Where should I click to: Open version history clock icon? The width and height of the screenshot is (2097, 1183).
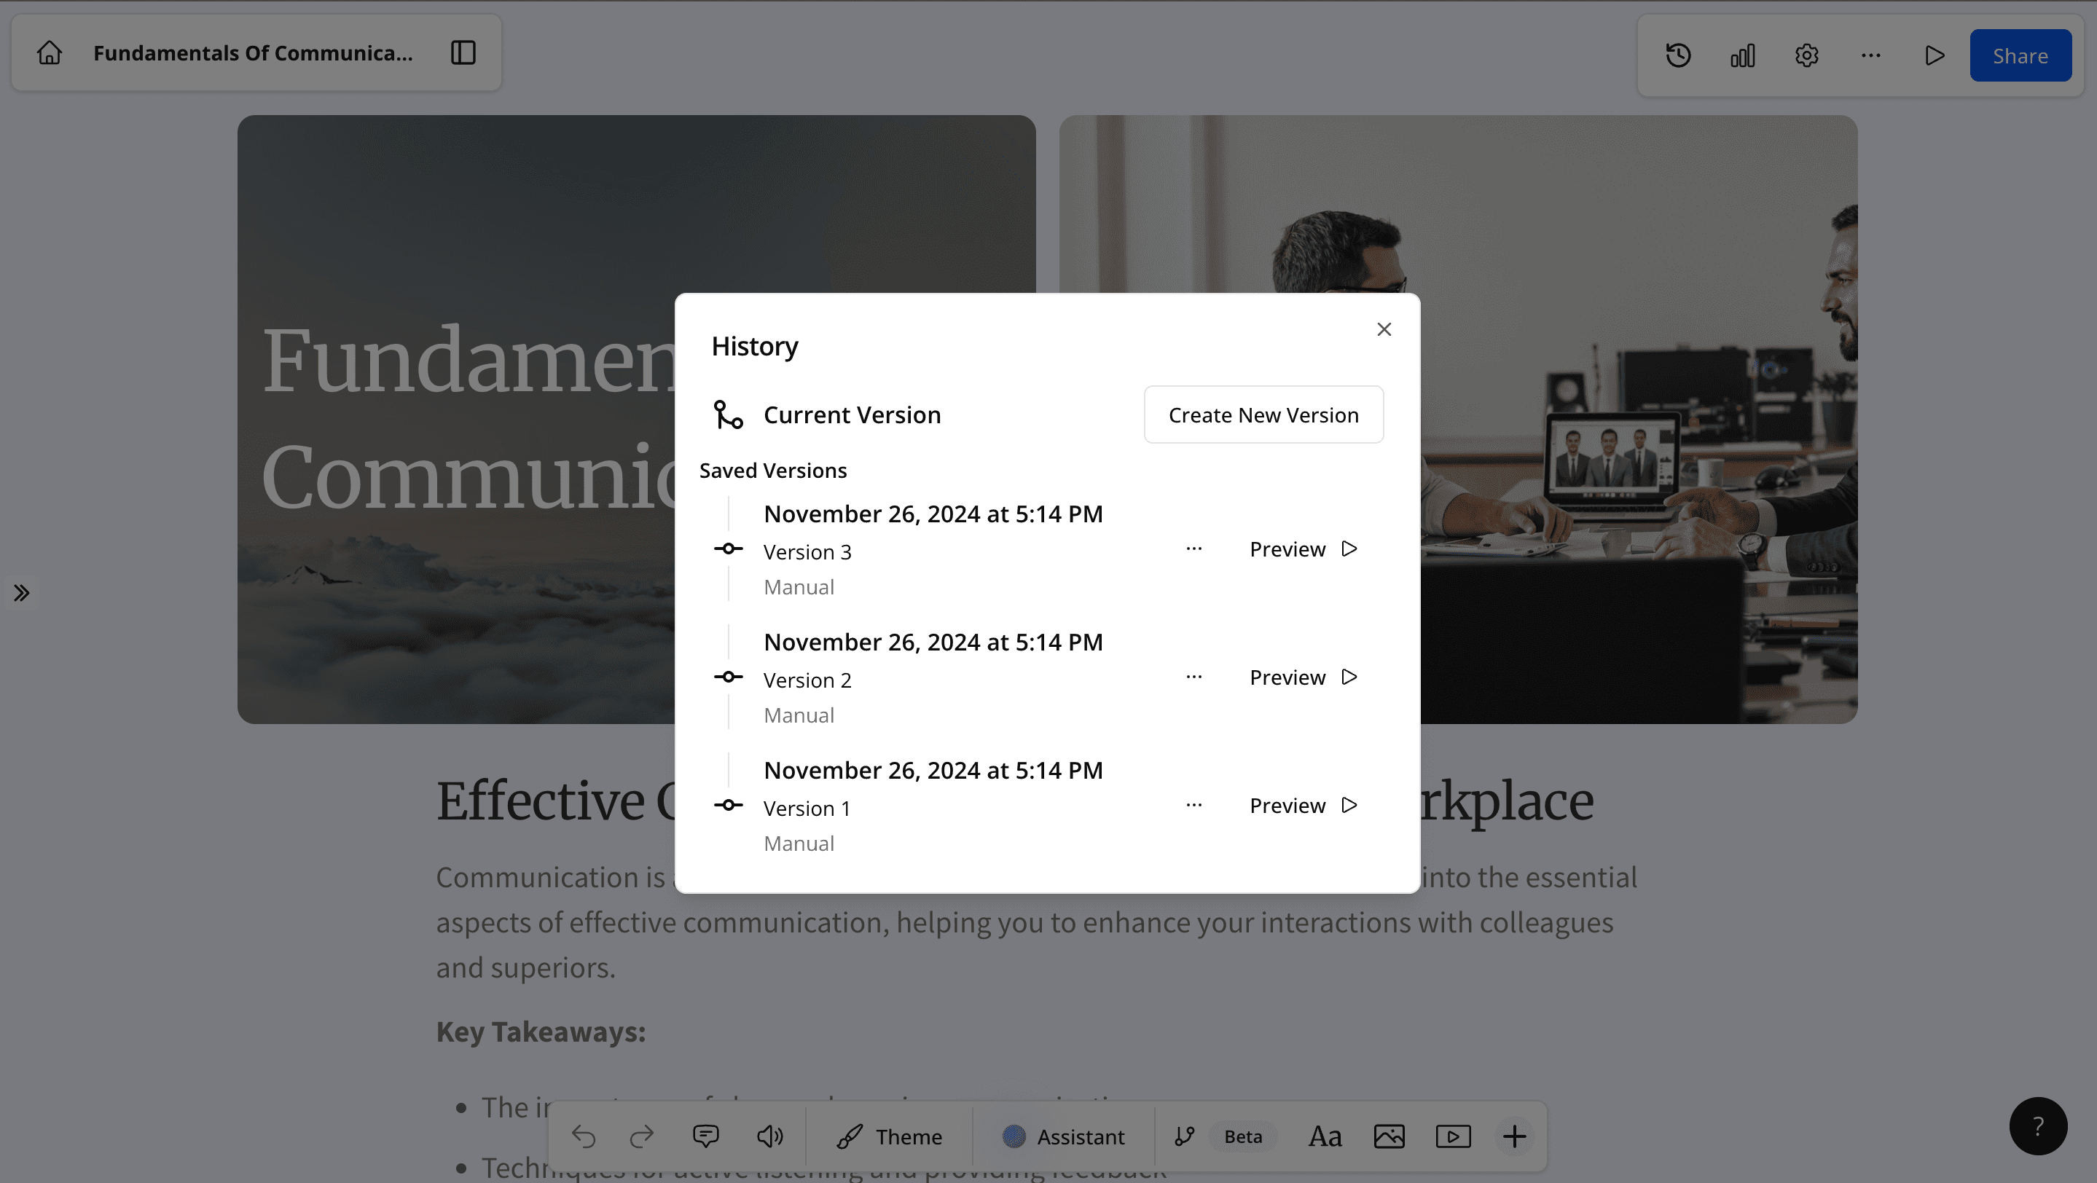pyautogui.click(x=1679, y=55)
